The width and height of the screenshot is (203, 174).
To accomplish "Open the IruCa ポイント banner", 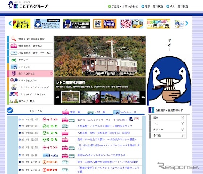I will click(22, 24).
